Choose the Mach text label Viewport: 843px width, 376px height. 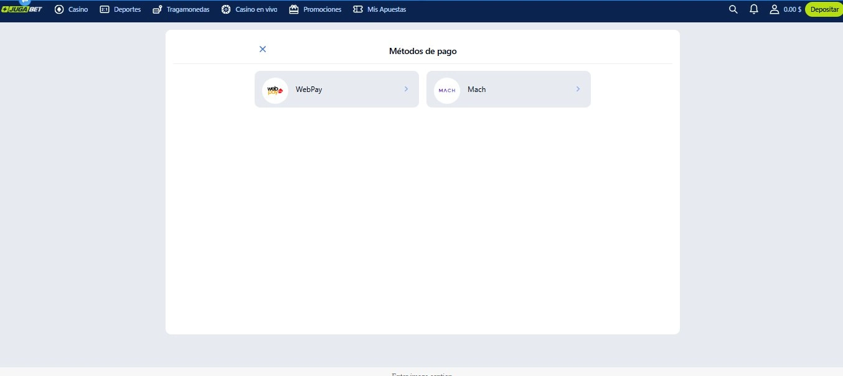(477, 89)
